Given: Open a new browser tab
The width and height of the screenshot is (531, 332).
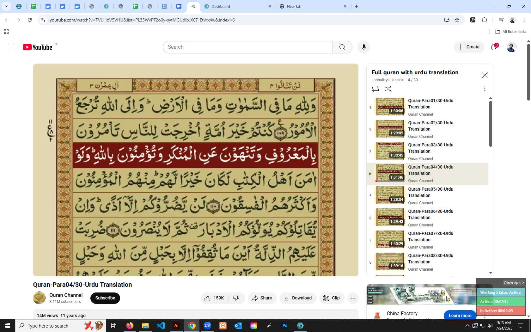Looking at the screenshot, I should tap(357, 6).
